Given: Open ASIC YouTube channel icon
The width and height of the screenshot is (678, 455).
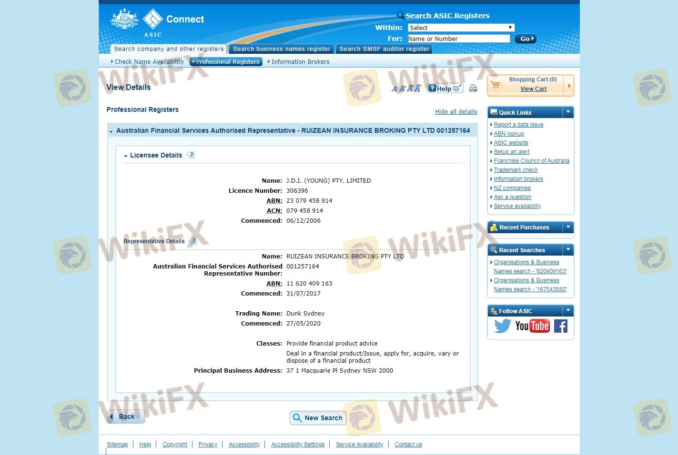Looking at the screenshot, I should point(532,326).
